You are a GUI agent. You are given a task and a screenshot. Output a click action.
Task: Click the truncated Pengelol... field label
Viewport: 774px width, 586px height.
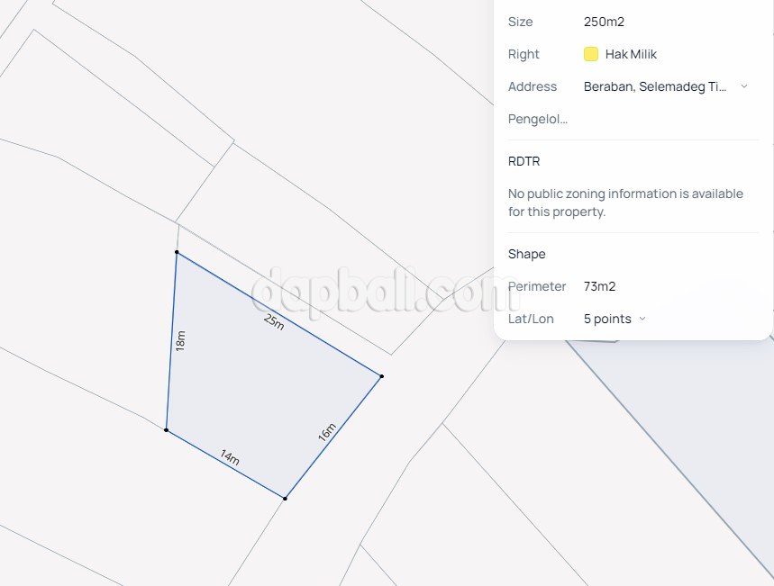[x=538, y=119]
